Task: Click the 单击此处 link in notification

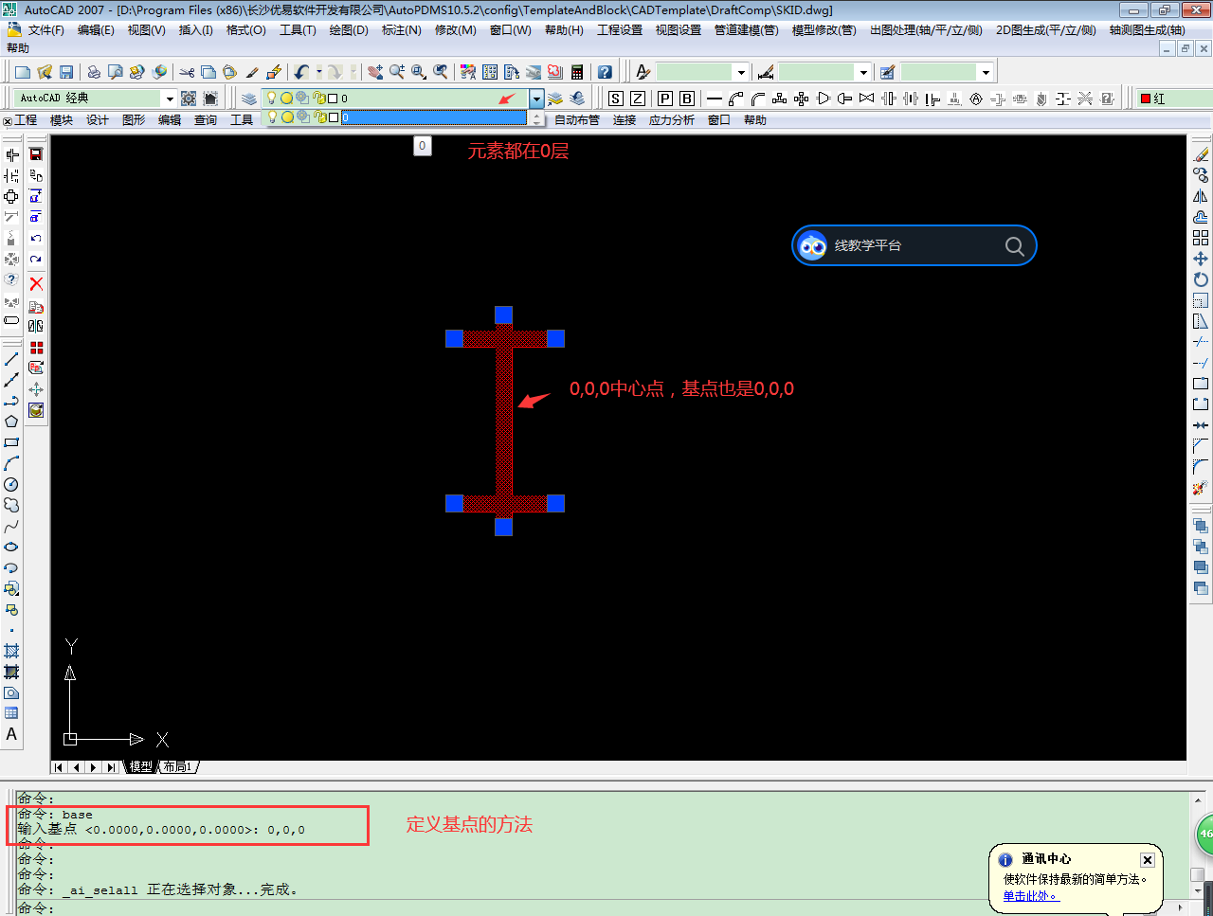Action: tap(1030, 896)
